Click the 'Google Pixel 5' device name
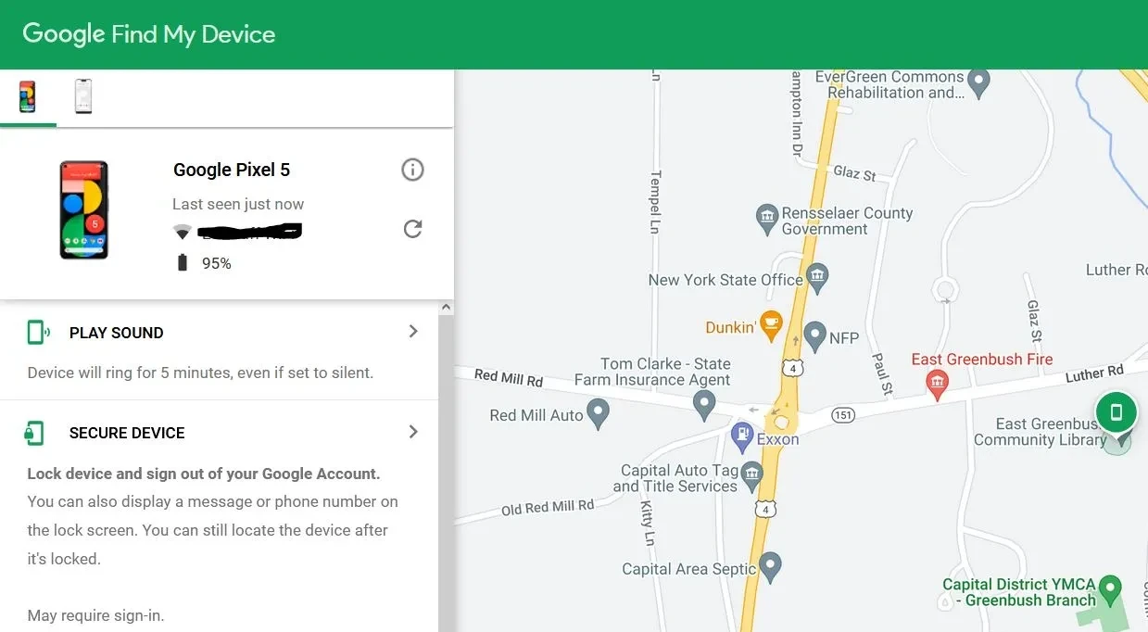 tap(232, 170)
